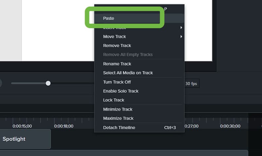
Task: Select All Media on Track
Action: 139,73
